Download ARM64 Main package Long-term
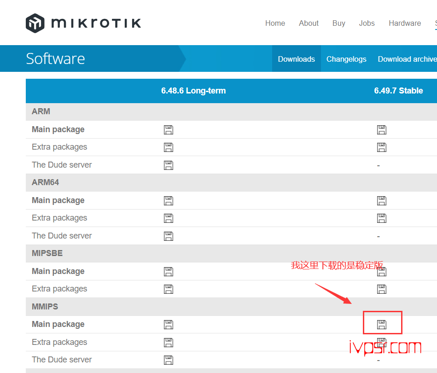Image resolution: width=437 pixels, height=373 pixels. [169, 200]
